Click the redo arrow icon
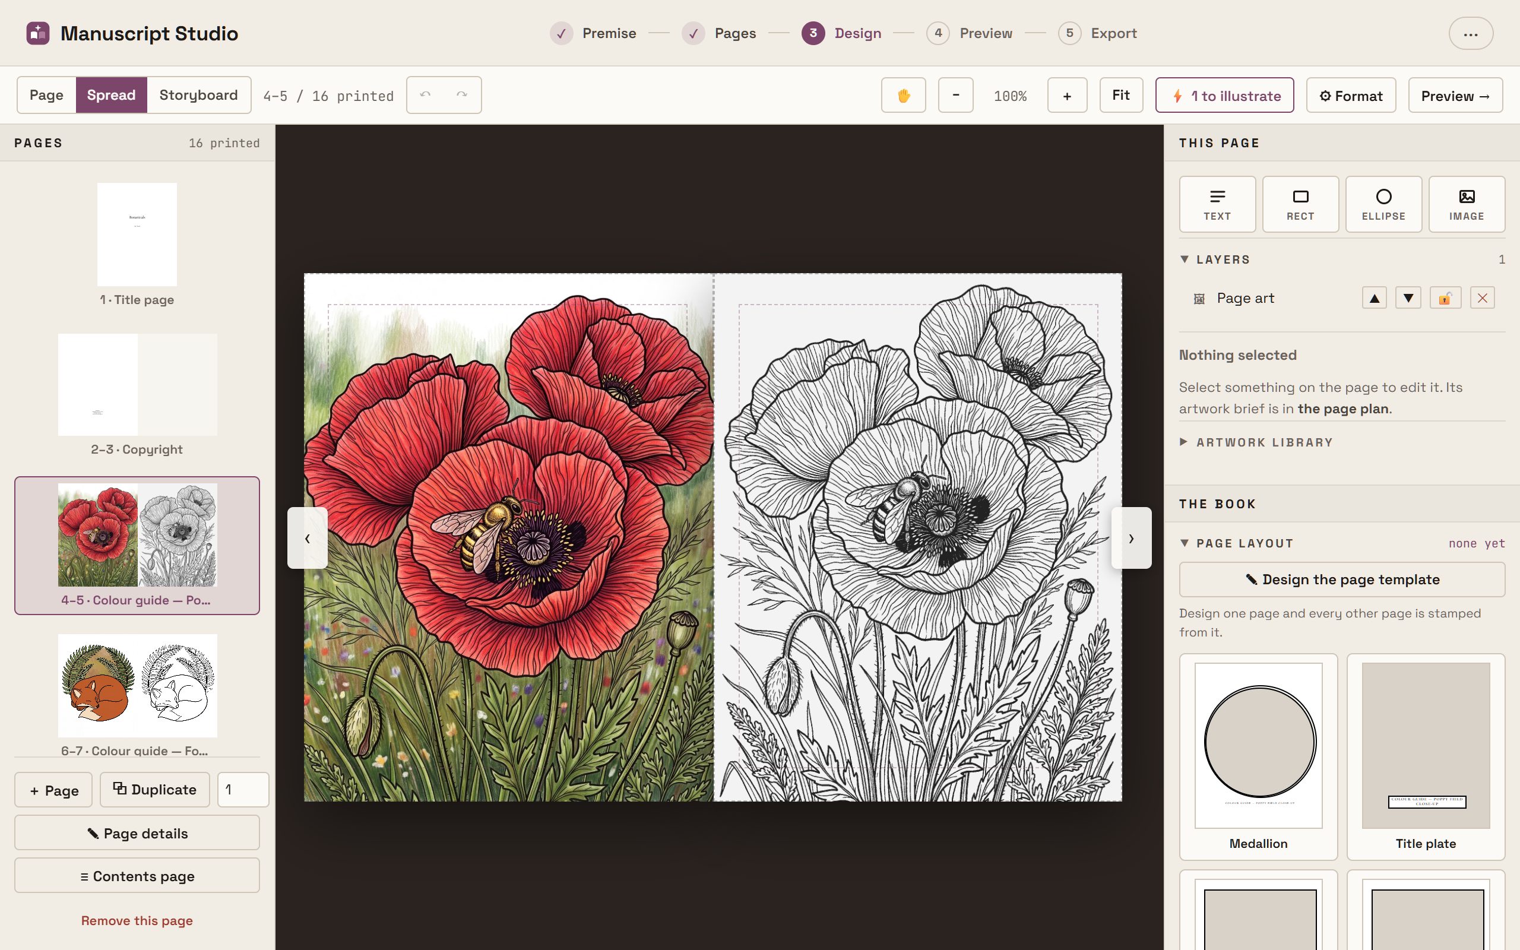 (x=462, y=95)
